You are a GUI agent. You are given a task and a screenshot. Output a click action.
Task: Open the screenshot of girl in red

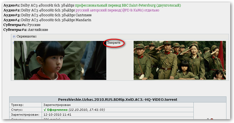point(60,60)
